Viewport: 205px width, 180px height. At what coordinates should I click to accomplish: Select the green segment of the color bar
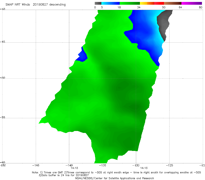130,3
